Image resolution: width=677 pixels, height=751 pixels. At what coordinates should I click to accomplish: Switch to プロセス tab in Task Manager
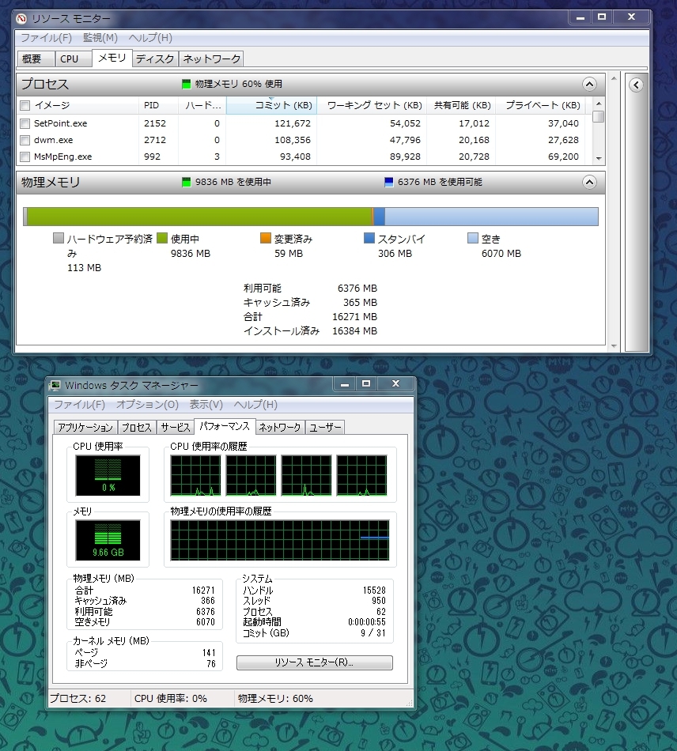click(136, 427)
